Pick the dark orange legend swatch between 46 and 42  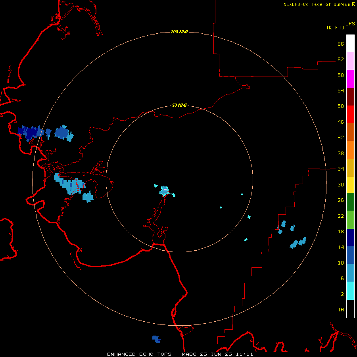click(350, 132)
